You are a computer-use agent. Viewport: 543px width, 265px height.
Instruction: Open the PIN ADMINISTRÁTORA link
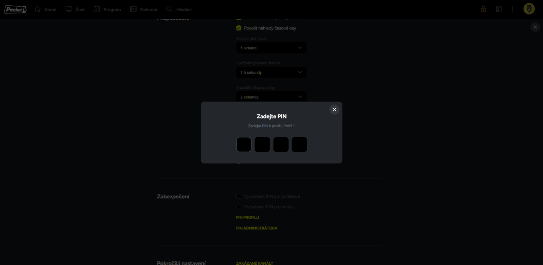pyautogui.click(x=257, y=228)
